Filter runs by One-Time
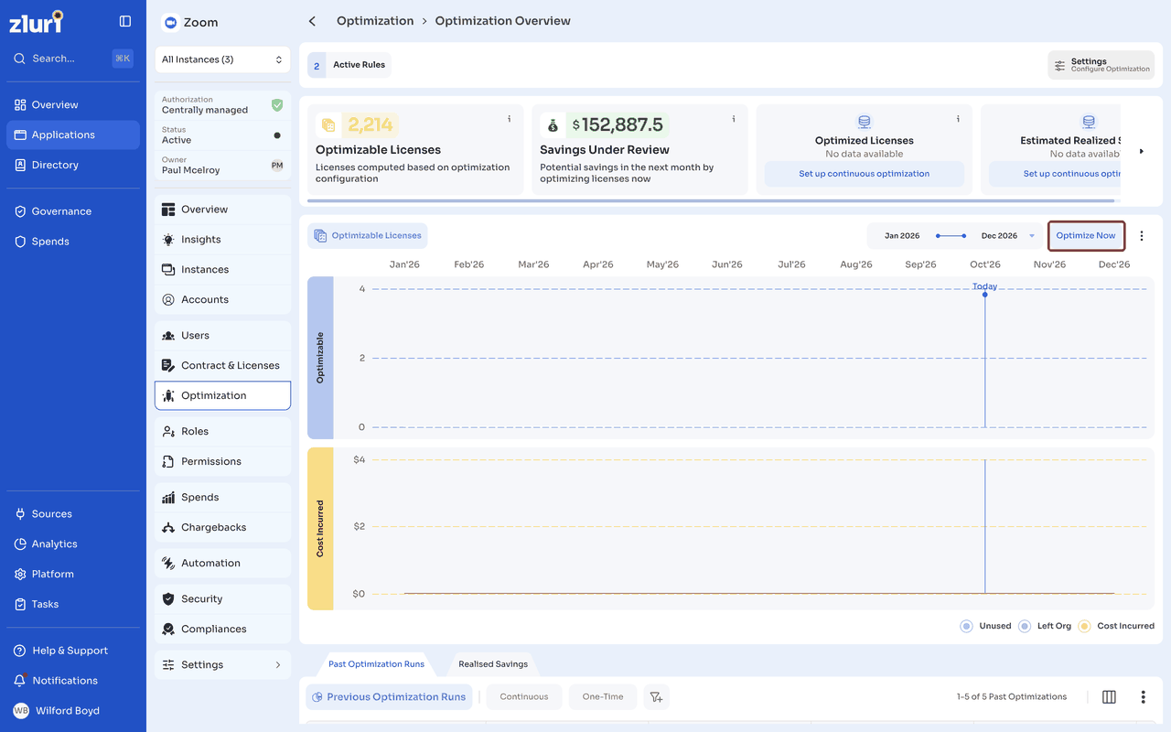Viewport: 1171px width, 732px height. tap(603, 697)
